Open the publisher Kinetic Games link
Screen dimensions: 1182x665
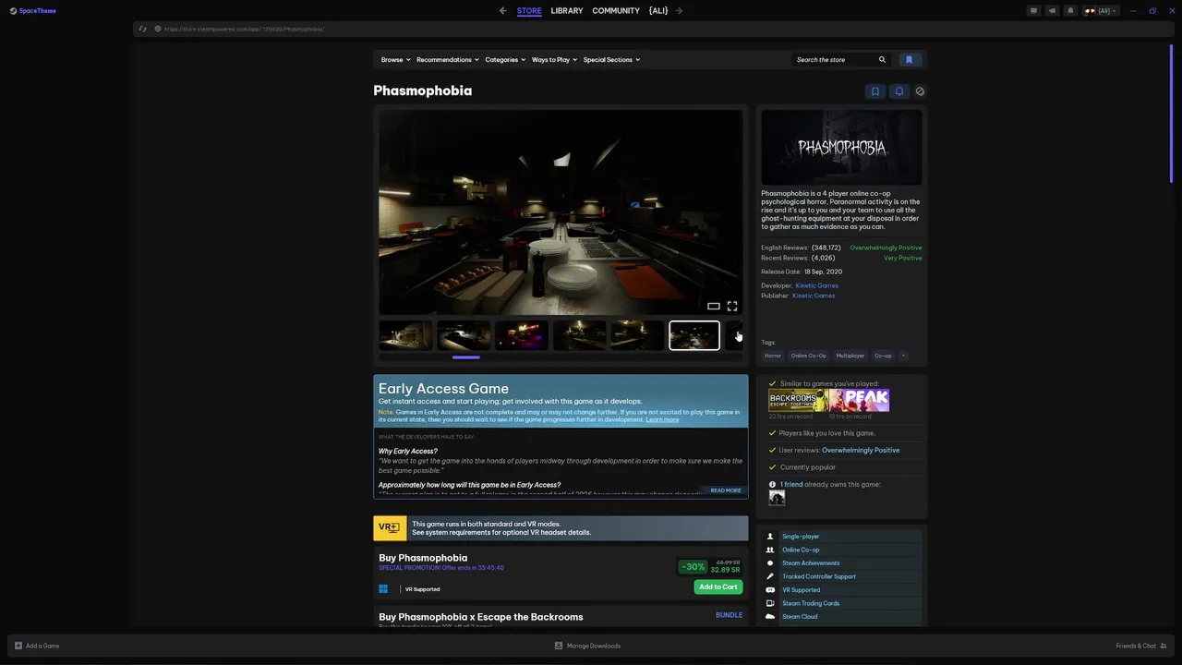(x=814, y=296)
